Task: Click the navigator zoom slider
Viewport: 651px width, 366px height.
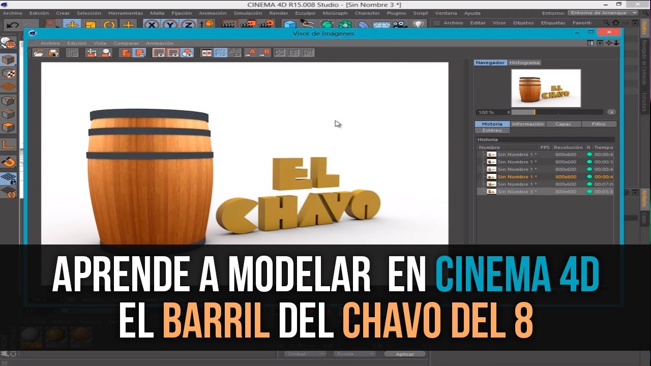Action: [x=558, y=112]
